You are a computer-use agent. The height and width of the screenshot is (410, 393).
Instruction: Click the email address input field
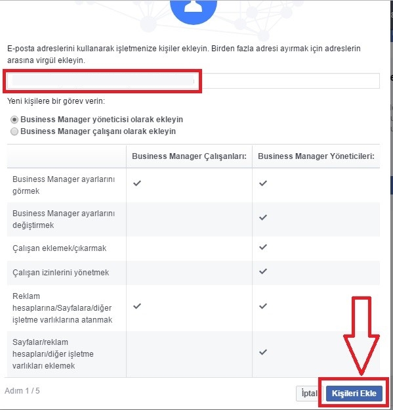[x=194, y=81]
